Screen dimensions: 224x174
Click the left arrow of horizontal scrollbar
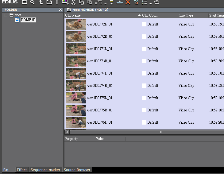click(67, 132)
